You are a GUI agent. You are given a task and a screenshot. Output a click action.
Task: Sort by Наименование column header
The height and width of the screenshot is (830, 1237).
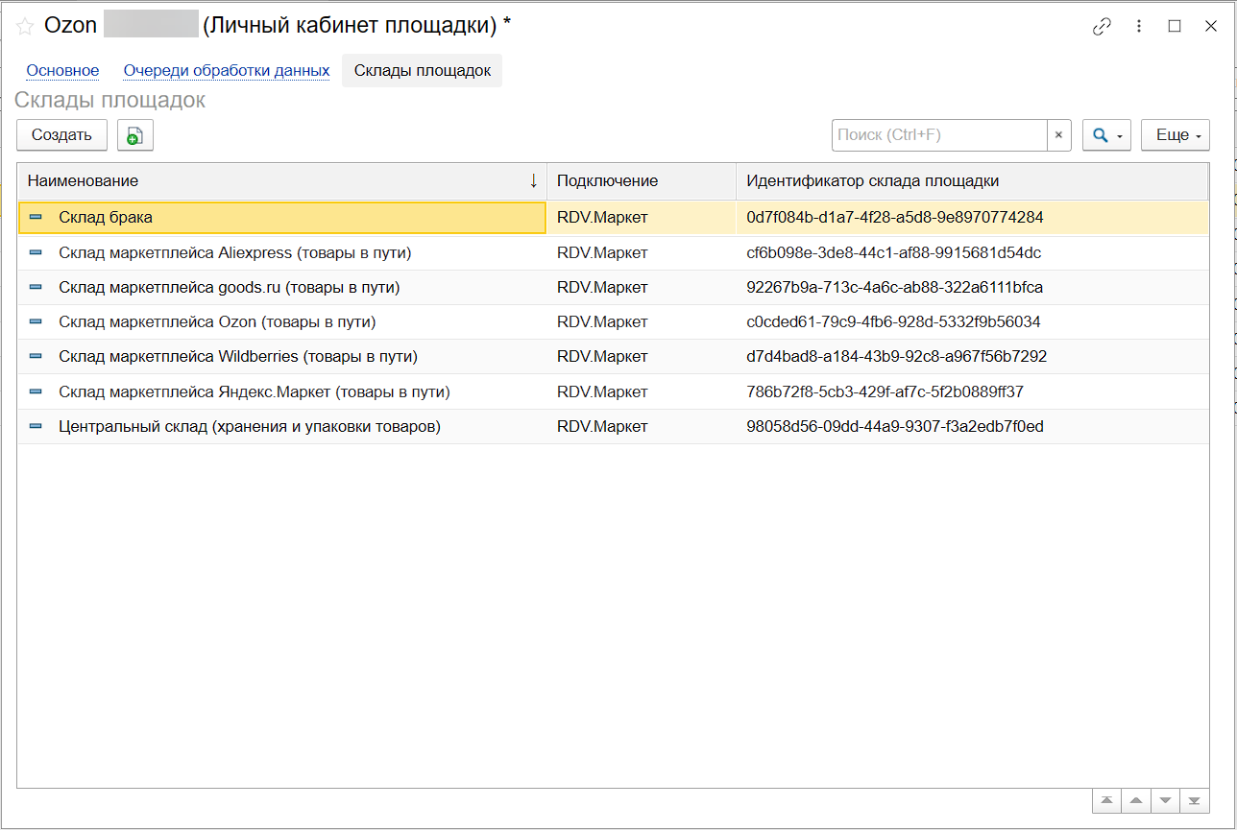279,180
